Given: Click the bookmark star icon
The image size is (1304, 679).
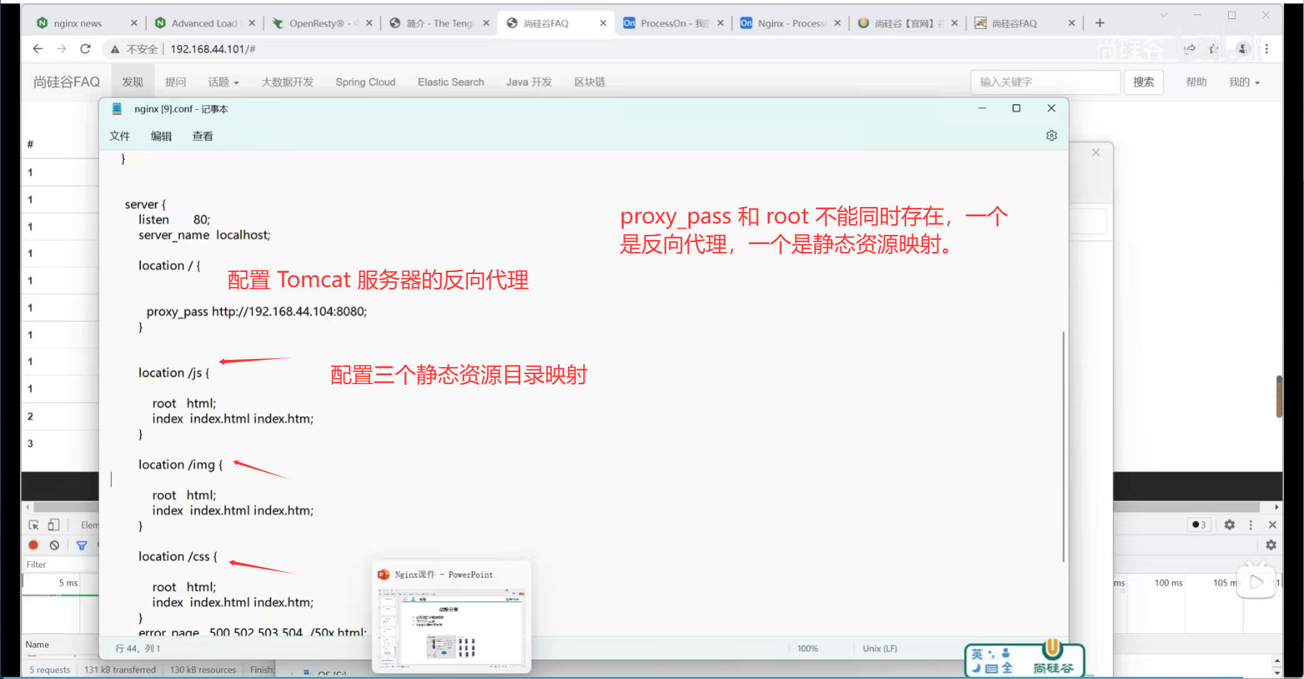Looking at the screenshot, I should pos(1213,49).
